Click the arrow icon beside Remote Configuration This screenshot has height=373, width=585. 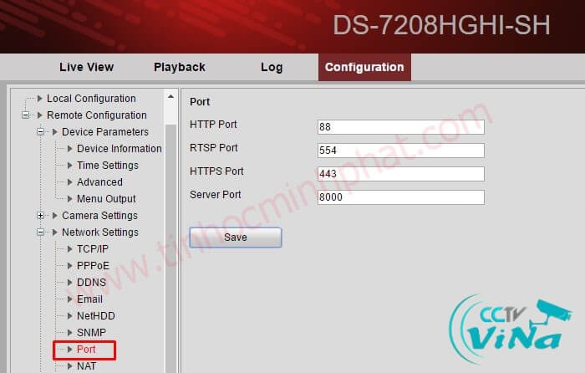point(39,115)
